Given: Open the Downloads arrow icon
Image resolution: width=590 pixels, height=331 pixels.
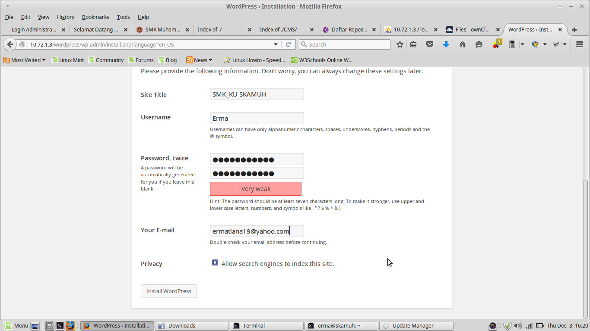Looking at the screenshot, I should click(446, 44).
